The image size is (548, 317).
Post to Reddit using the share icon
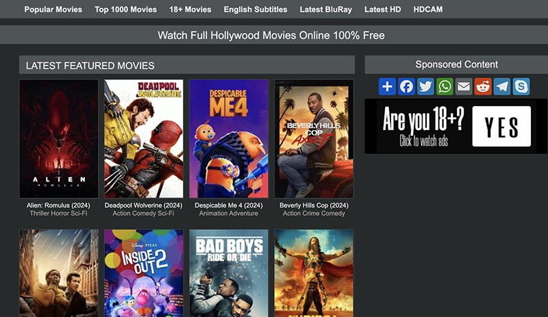coord(483,86)
